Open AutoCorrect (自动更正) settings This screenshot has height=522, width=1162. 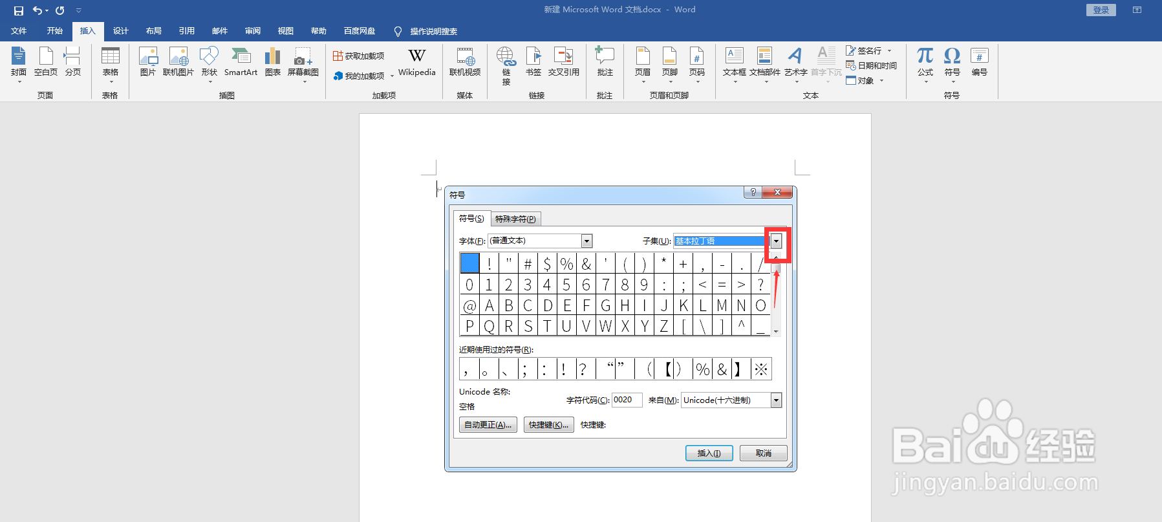tap(488, 425)
